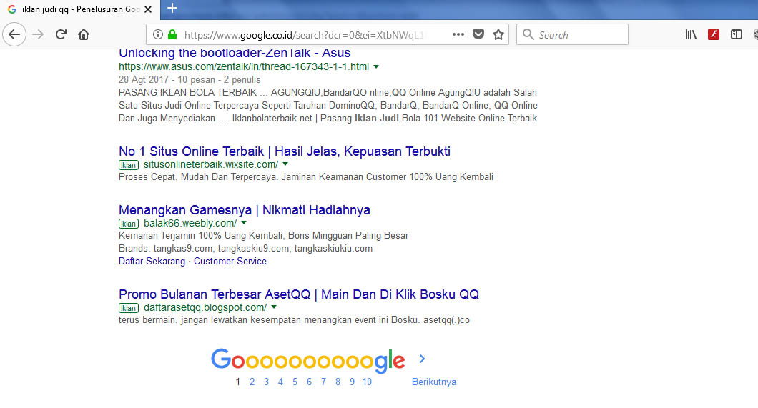Screen dimensions: 758x408
Task: Open the Library button
Action: pyautogui.click(x=691, y=34)
